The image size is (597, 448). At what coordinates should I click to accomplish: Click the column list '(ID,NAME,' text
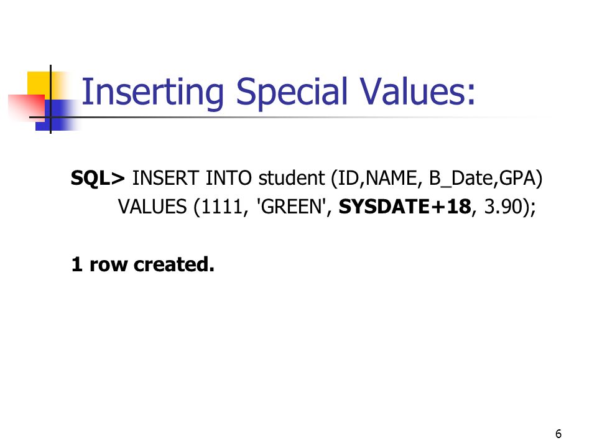(x=377, y=179)
